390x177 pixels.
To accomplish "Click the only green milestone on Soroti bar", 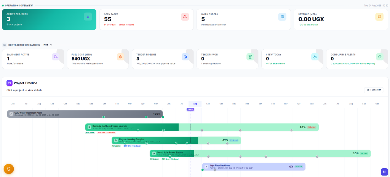I will pos(170,156).
